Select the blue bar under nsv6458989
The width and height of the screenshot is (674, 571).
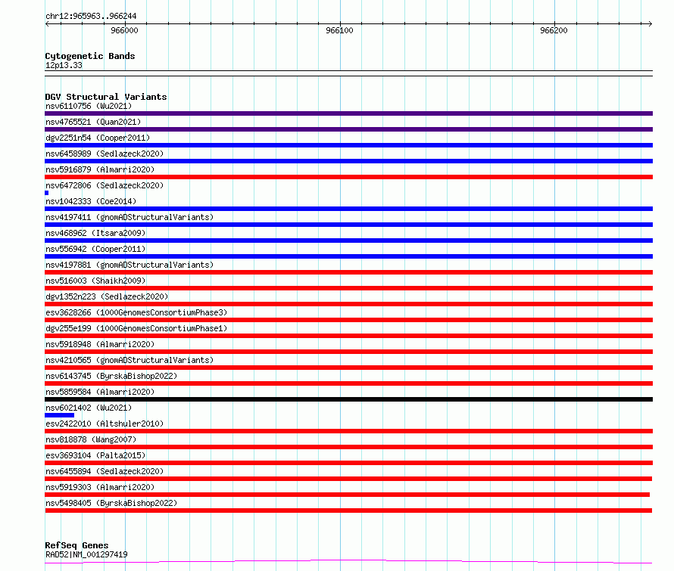click(x=348, y=161)
